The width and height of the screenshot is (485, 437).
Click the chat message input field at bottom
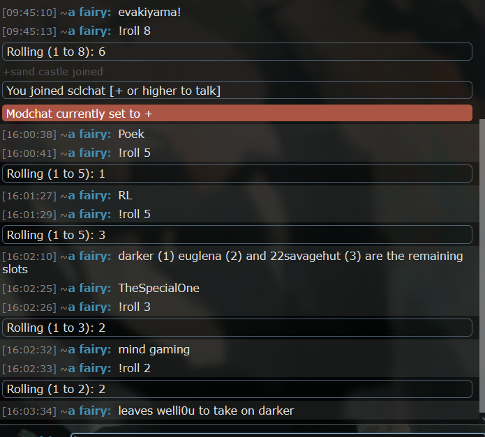278,435
